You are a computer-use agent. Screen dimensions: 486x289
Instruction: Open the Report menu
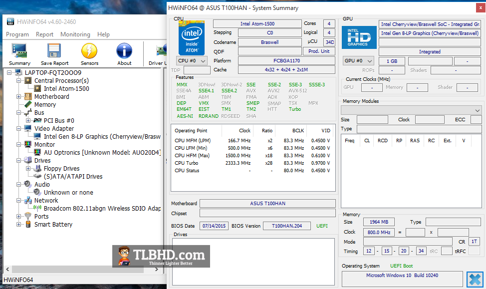[x=44, y=34]
